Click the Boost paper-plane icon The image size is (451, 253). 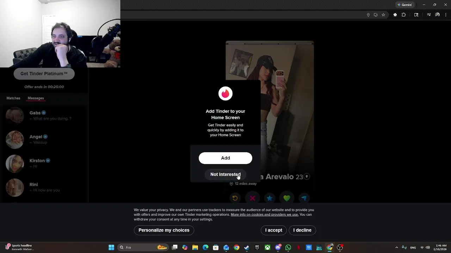[304, 198]
